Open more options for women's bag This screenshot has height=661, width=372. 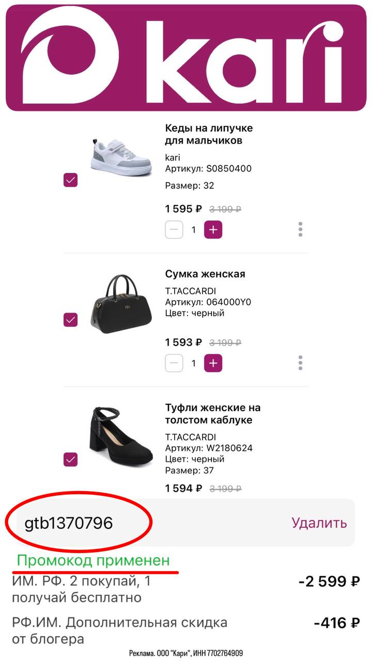pyautogui.click(x=300, y=363)
